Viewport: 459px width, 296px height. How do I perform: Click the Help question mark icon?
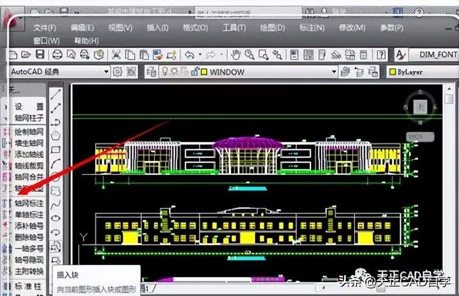coord(381,54)
